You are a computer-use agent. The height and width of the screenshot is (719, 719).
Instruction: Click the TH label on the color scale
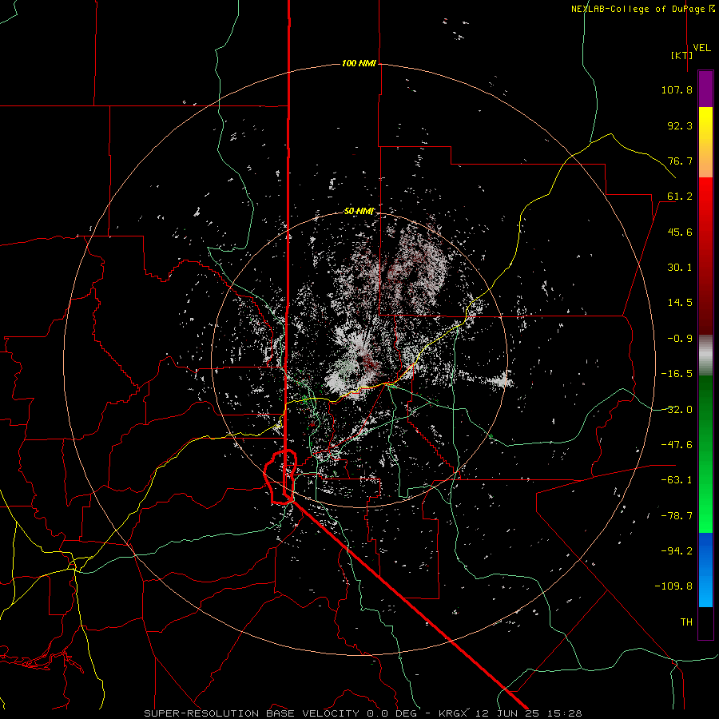tap(686, 622)
